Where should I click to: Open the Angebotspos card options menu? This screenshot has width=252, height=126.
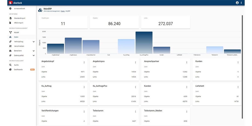point(135,62)
